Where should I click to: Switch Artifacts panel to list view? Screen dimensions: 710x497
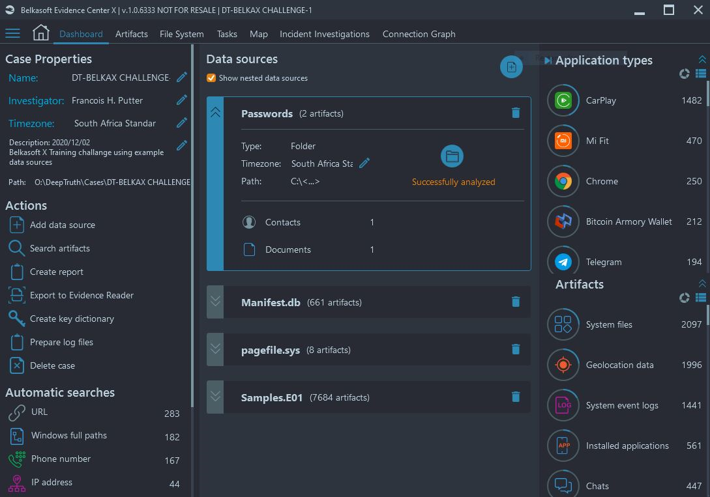tap(701, 297)
